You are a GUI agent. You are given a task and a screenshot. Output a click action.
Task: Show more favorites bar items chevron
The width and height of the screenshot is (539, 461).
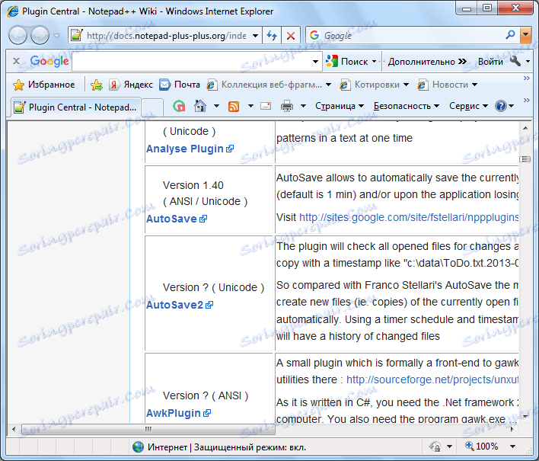[526, 78]
